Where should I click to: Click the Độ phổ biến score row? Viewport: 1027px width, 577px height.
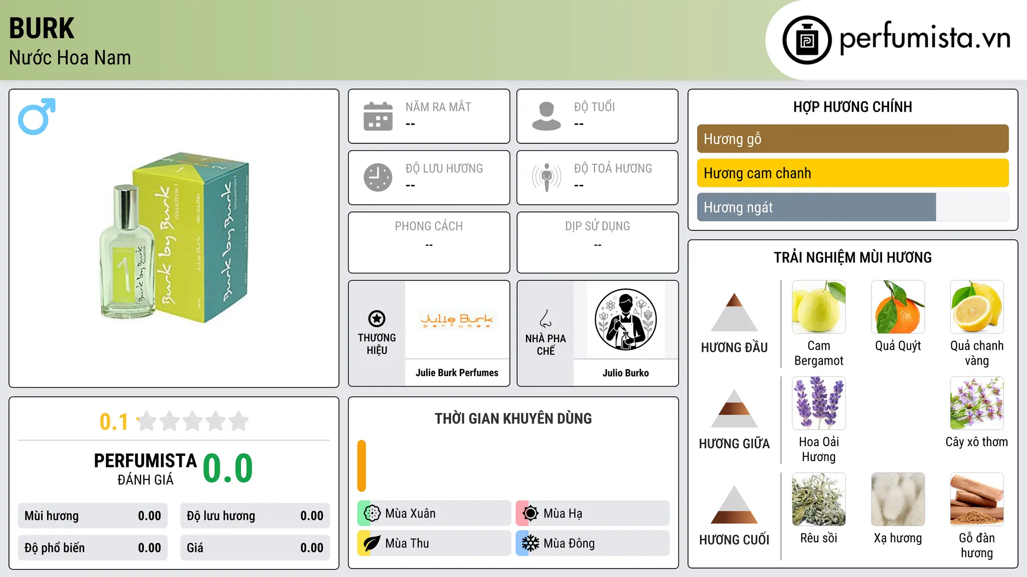(x=93, y=548)
